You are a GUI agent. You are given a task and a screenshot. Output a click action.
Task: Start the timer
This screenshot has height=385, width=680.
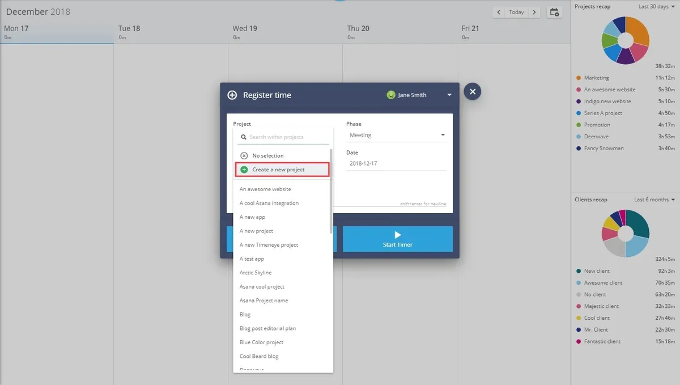tap(398, 239)
